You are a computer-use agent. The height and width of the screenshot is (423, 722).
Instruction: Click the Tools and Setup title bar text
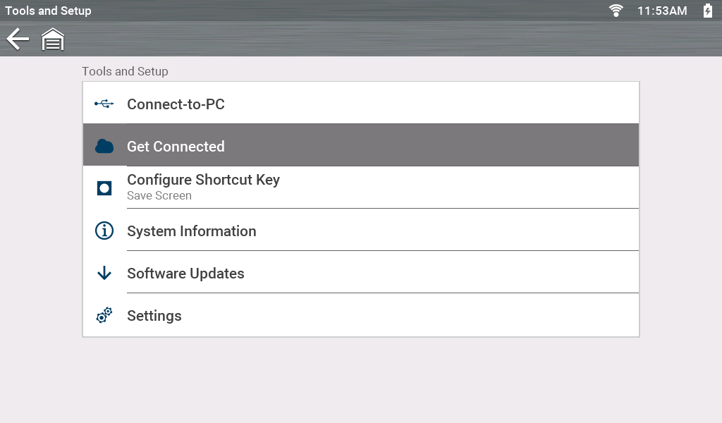(x=48, y=11)
